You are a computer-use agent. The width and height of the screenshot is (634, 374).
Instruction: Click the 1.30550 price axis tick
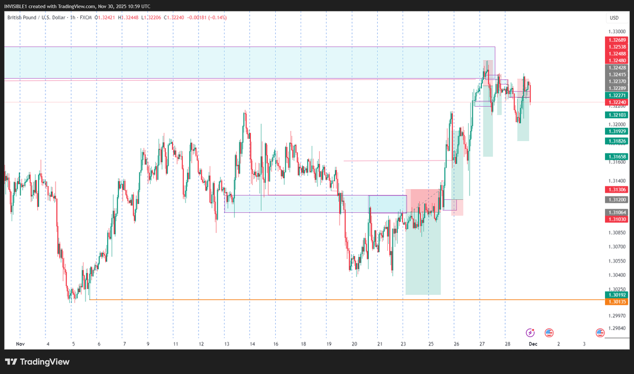click(617, 261)
